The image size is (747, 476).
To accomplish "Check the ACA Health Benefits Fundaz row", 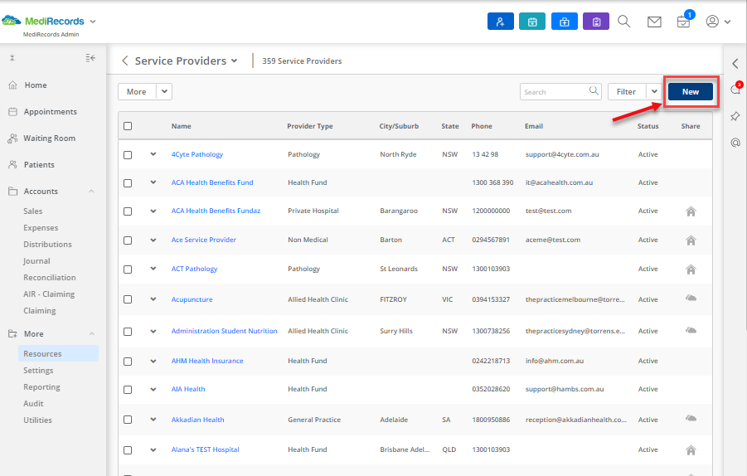I will click(128, 211).
